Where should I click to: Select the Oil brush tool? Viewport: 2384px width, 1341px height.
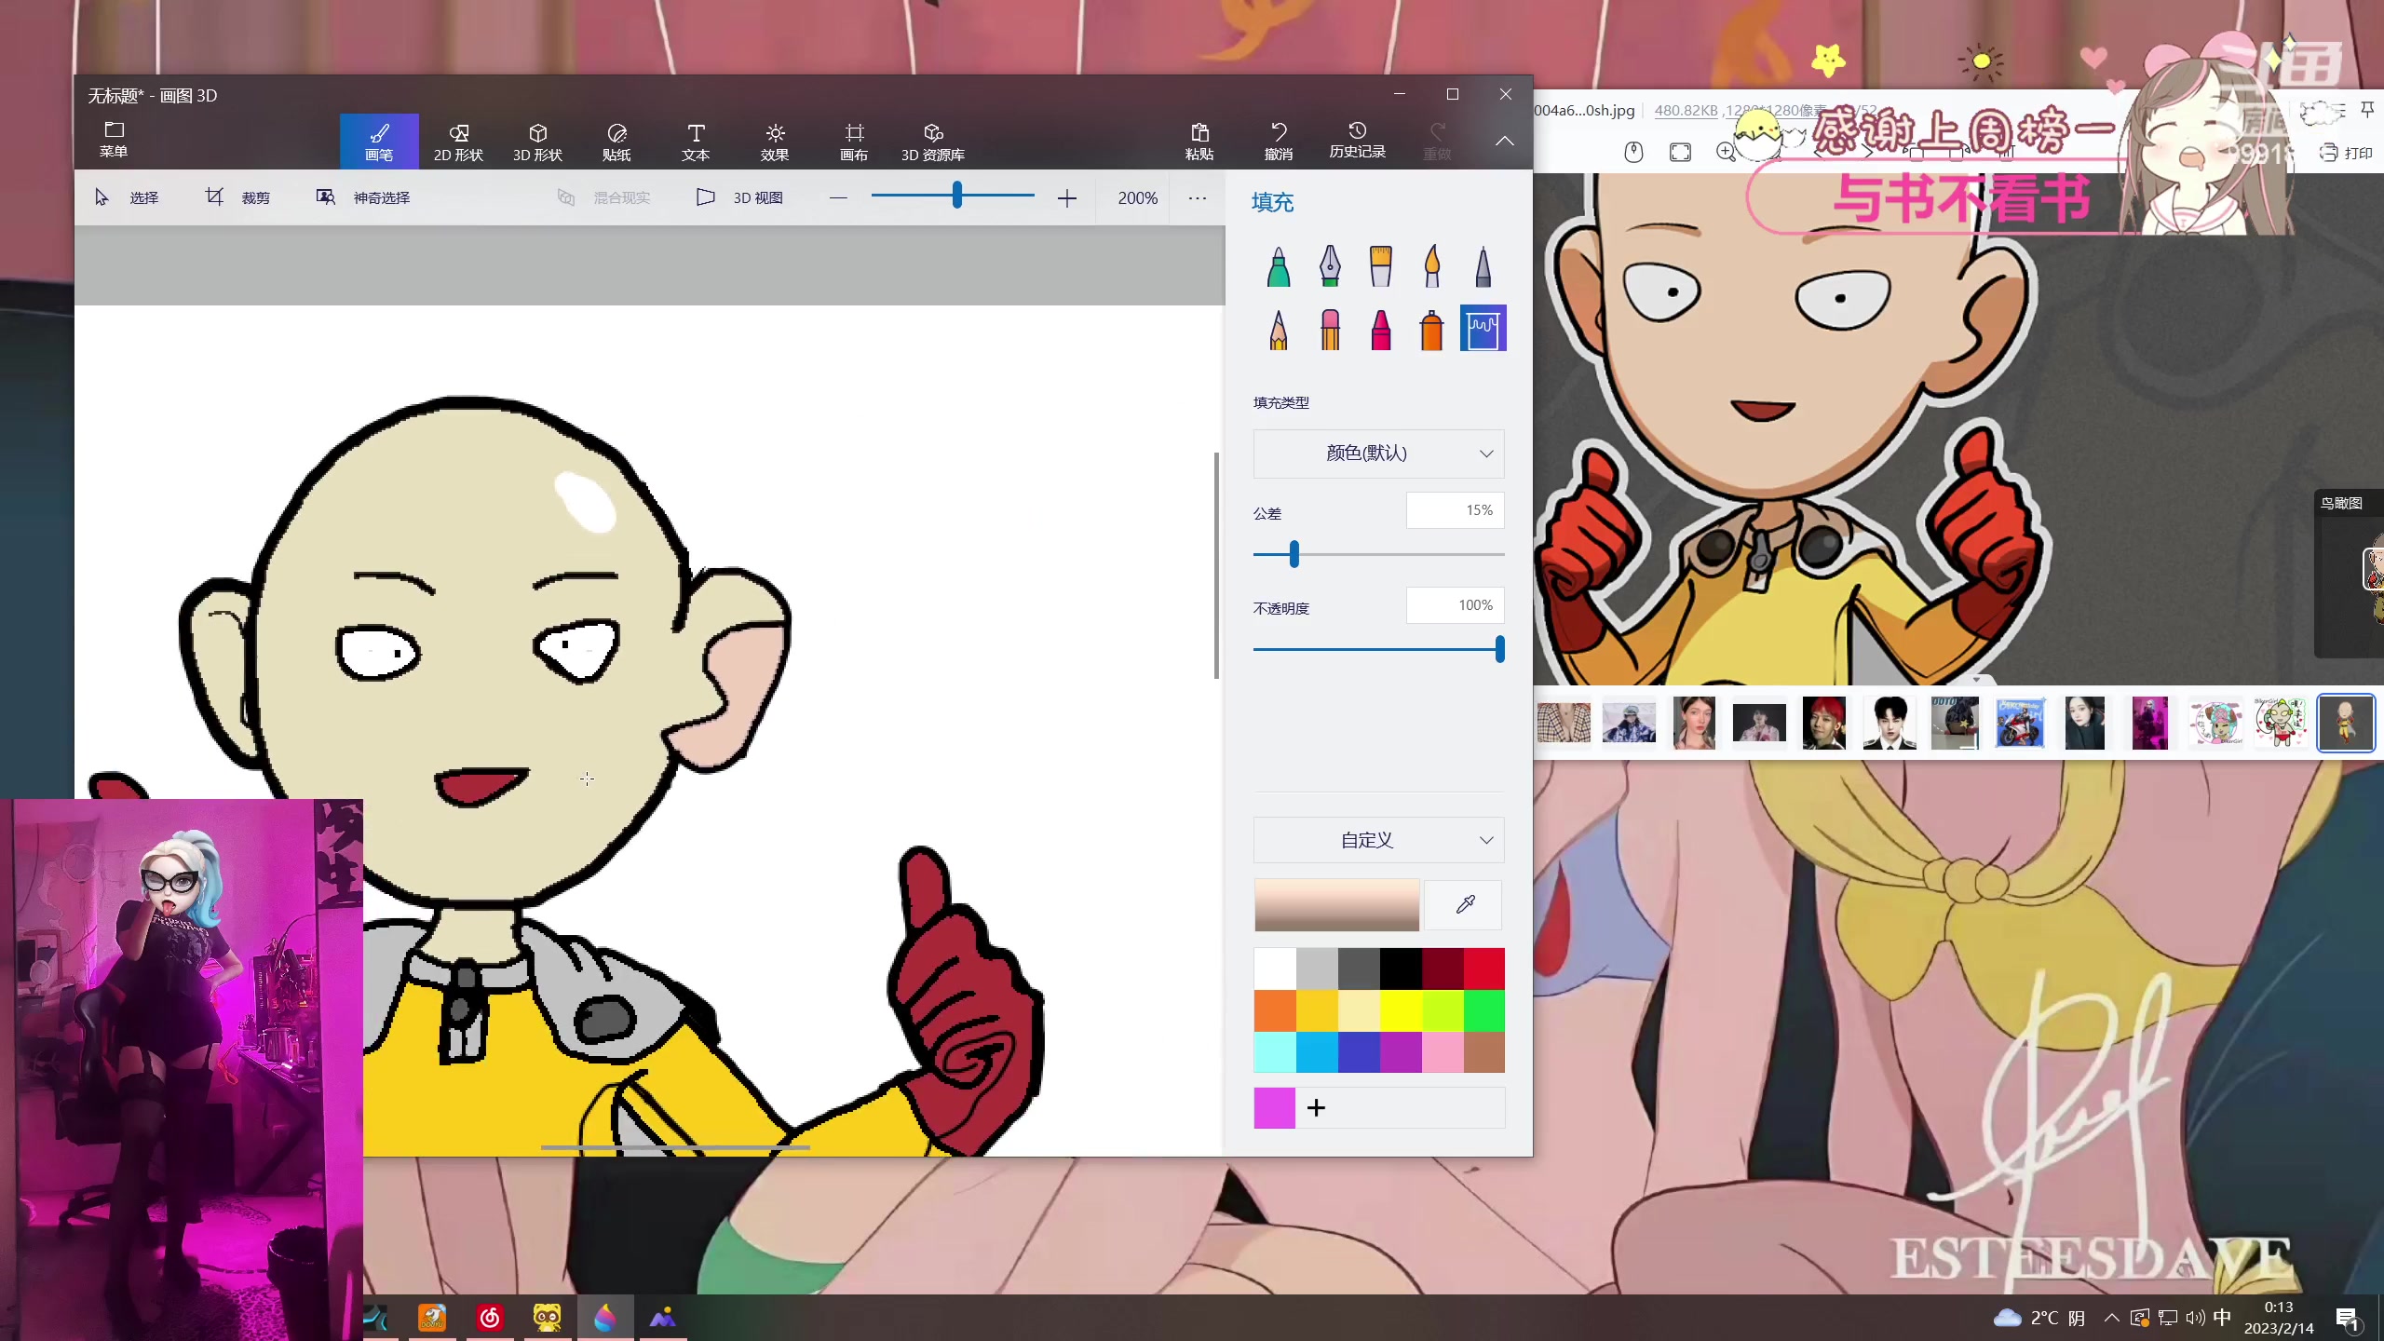pos(1381,266)
